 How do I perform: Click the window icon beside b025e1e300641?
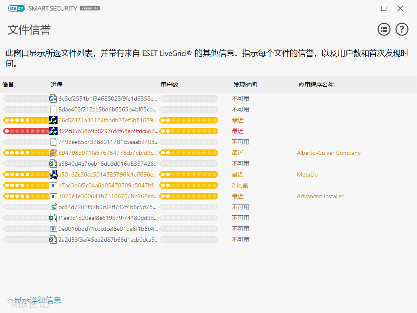(53, 196)
